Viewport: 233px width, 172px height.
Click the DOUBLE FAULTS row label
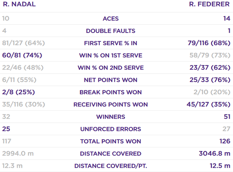tap(110, 31)
